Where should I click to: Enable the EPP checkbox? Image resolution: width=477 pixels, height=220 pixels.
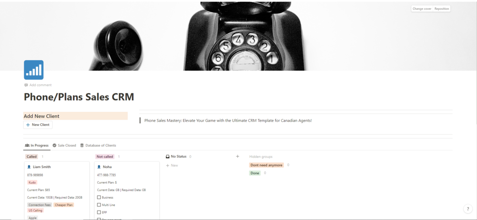99,212
